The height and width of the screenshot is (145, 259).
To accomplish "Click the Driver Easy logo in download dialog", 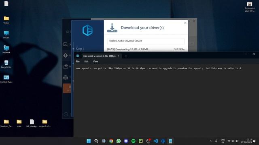I will (x=87, y=30).
